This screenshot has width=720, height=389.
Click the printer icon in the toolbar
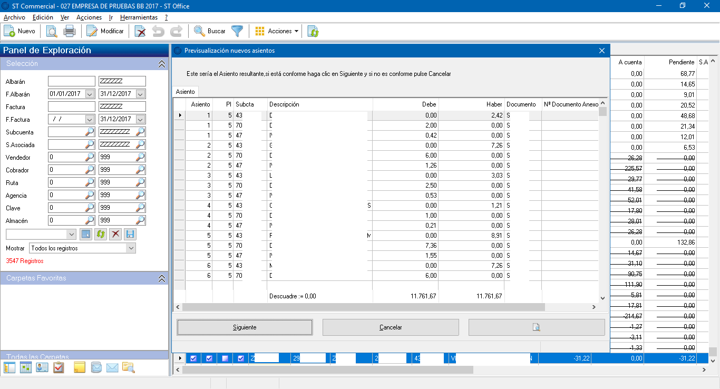tap(70, 31)
